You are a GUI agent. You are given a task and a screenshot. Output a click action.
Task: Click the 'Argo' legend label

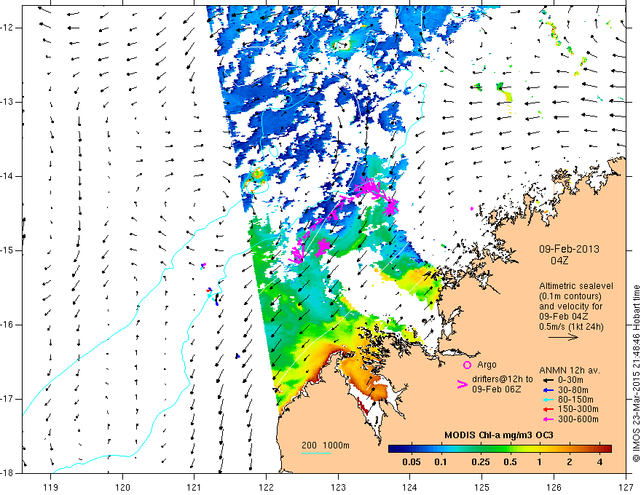(x=487, y=365)
